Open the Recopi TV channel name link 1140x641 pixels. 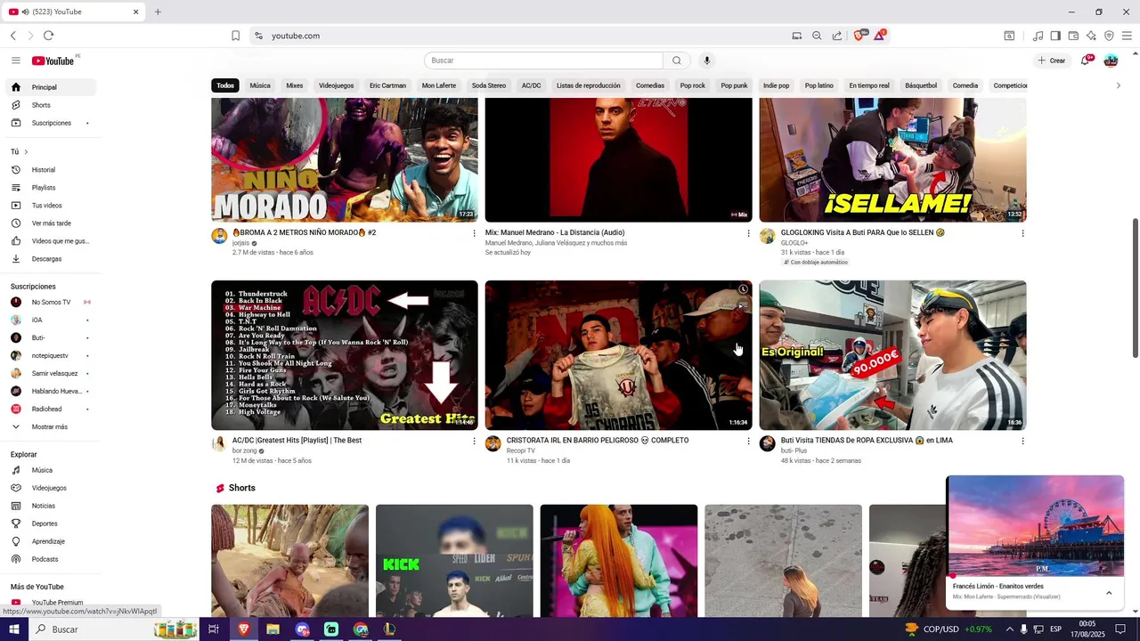pyautogui.click(x=521, y=450)
